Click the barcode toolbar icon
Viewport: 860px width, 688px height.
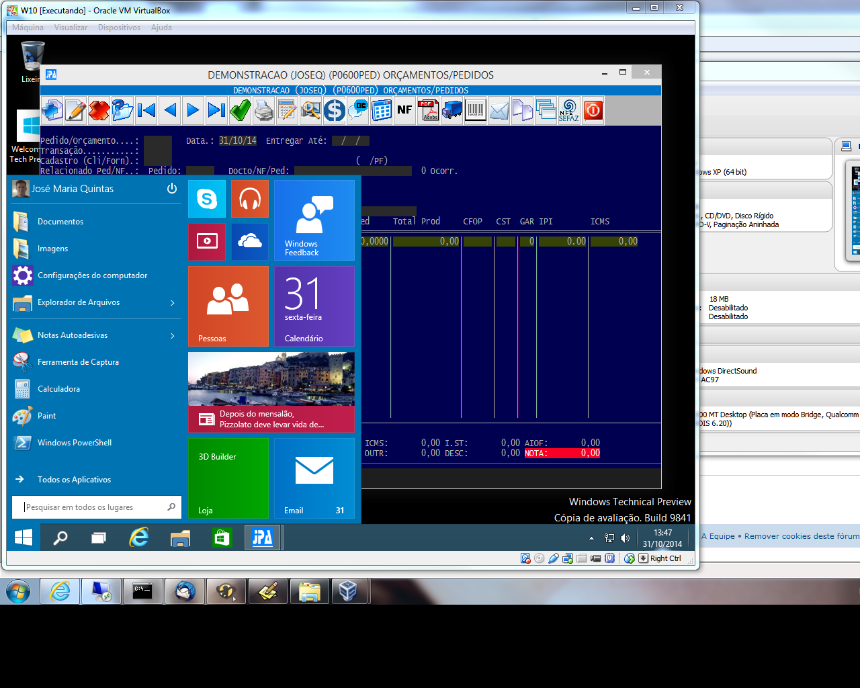click(475, 110)
